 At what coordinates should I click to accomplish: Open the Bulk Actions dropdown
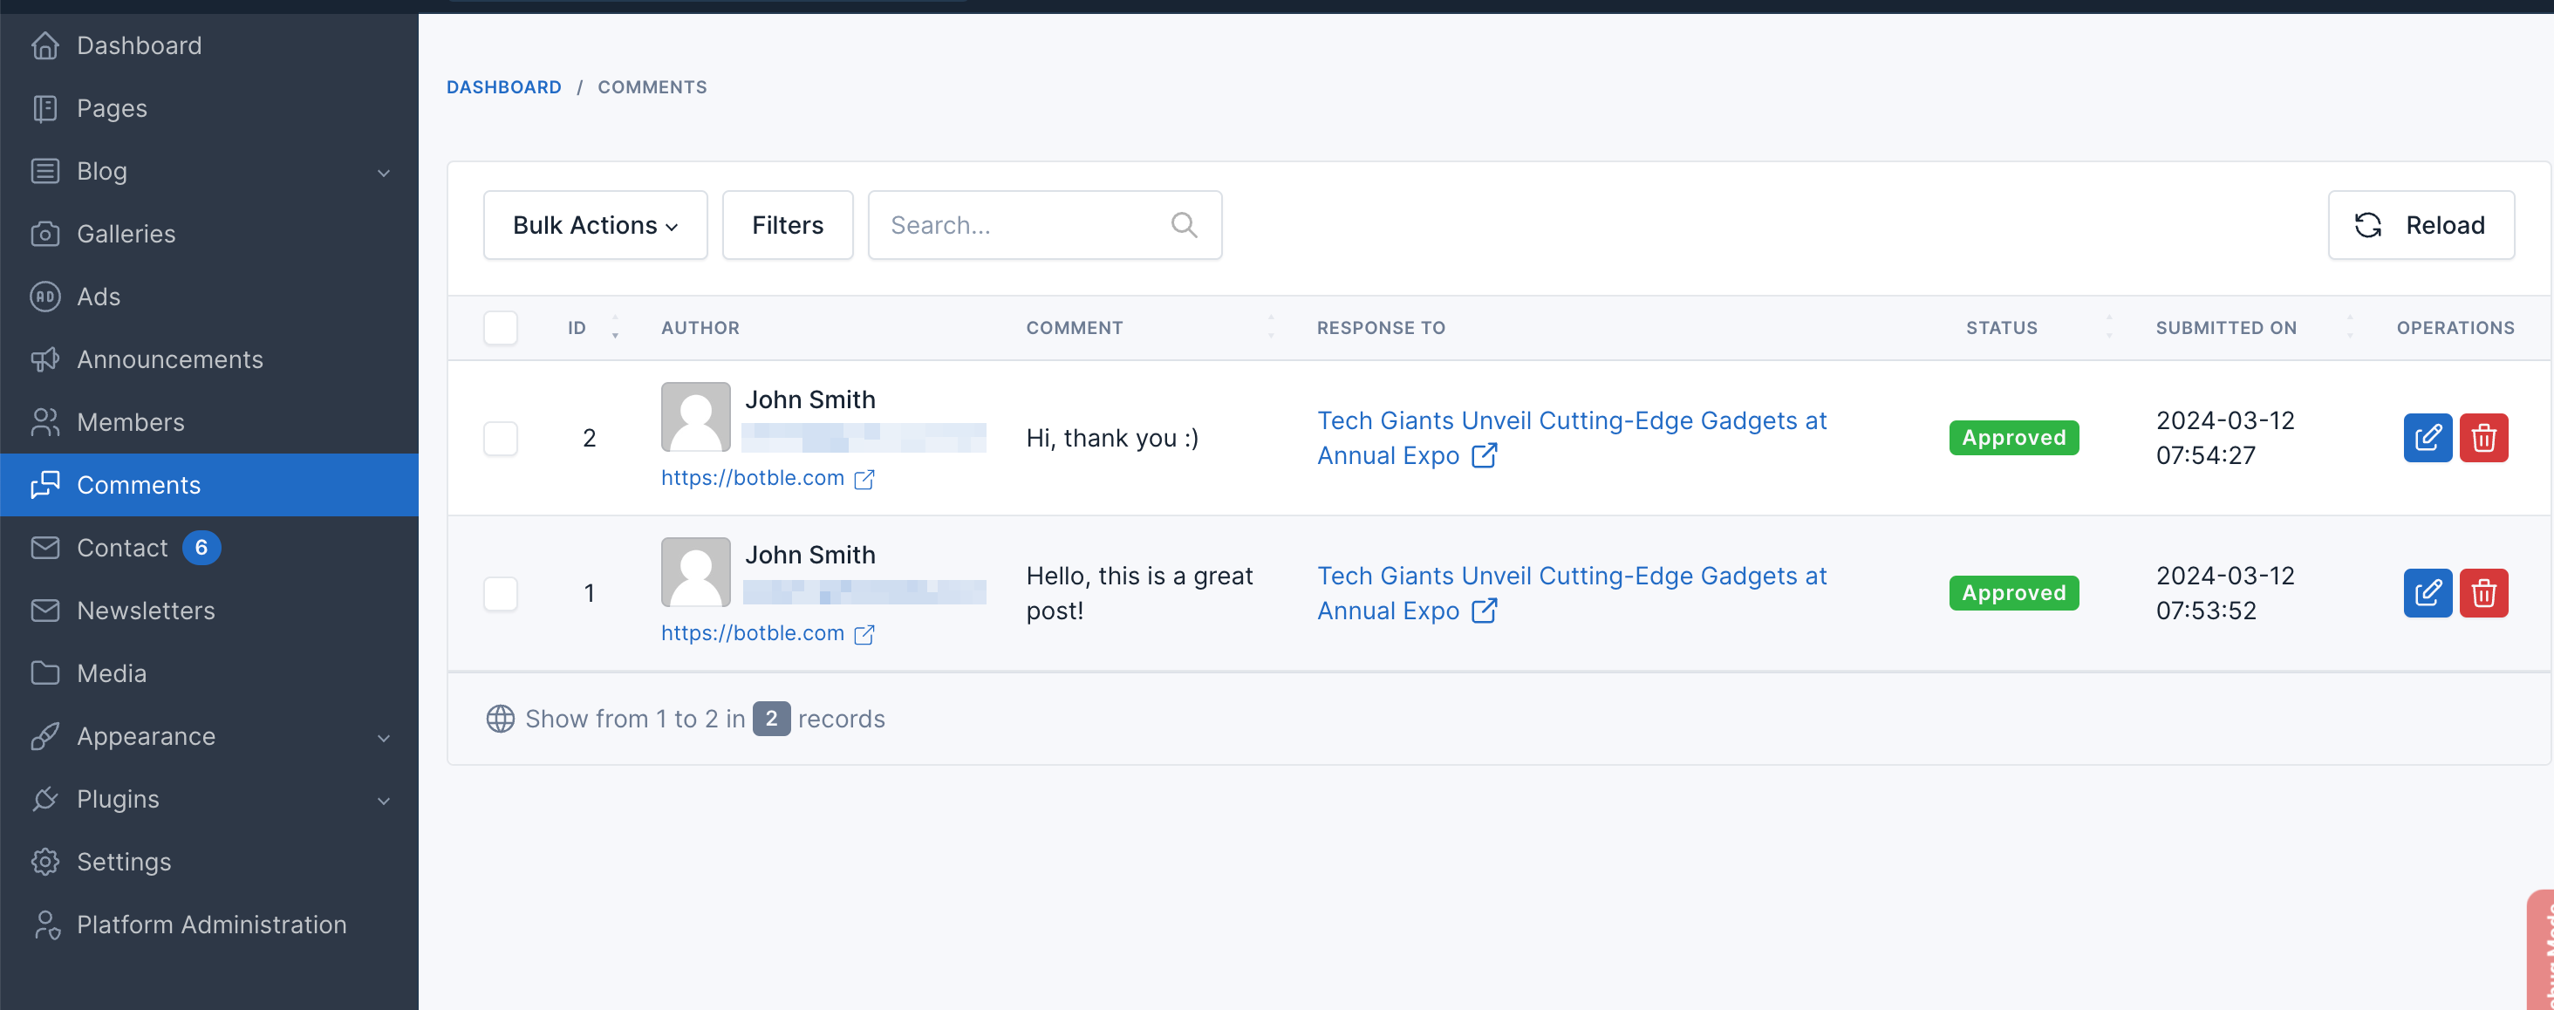[594, 225]
